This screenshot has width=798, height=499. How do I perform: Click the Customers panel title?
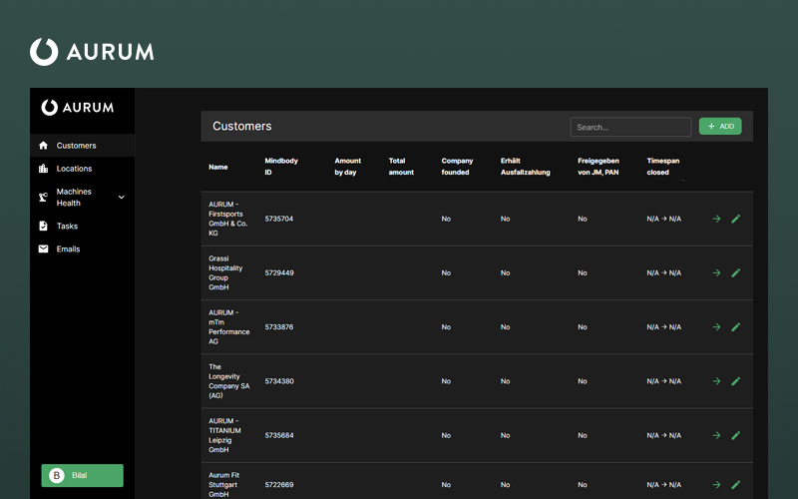pos(241,127)
